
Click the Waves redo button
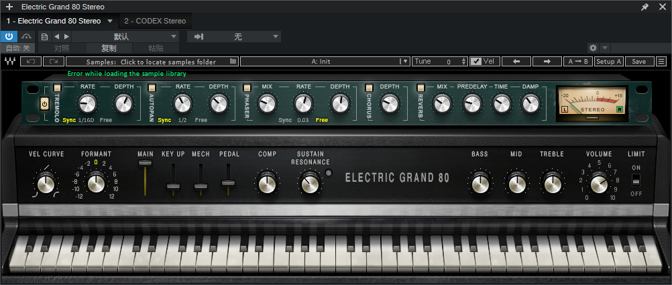(x=54, y=61)
